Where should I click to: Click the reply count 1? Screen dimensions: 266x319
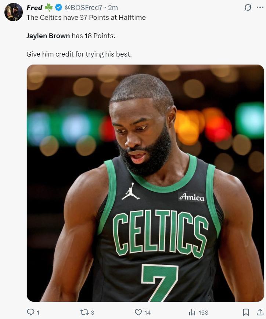pyautogui.click(x=38, y=312)
